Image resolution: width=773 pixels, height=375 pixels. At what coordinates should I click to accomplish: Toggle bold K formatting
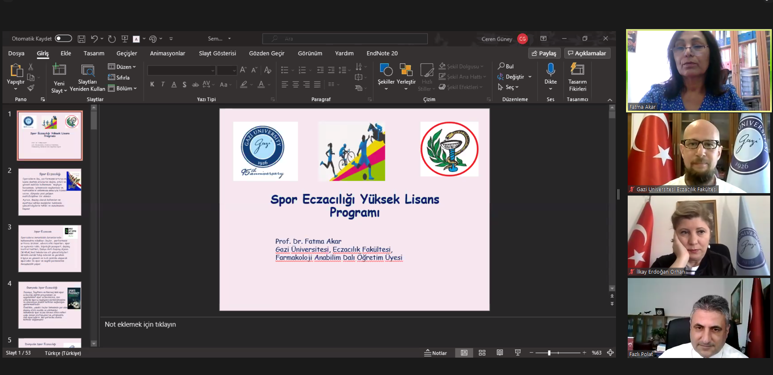pyautogui.click(x=152, y=84)
